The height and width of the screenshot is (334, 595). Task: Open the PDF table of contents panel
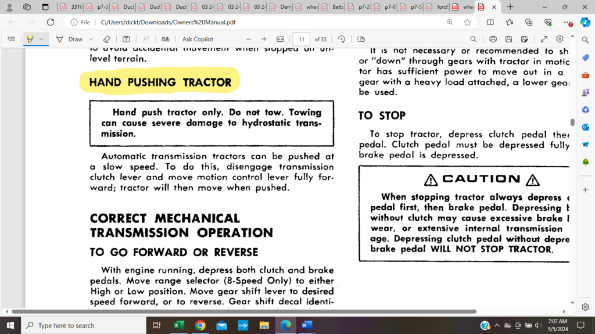pos(11,39)
